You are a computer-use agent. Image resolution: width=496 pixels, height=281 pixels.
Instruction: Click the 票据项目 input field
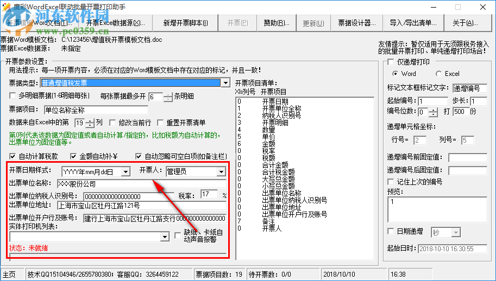[96, 110]
